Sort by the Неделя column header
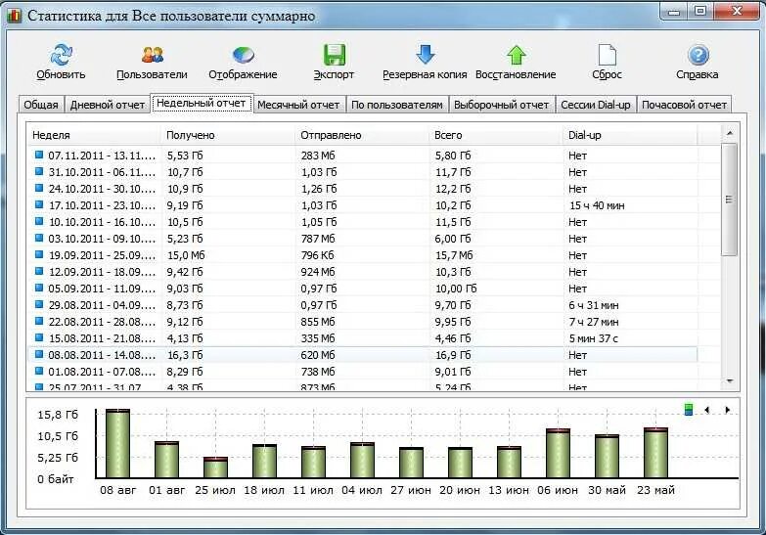The image size is (766, 535). click(x=94, y=135)
